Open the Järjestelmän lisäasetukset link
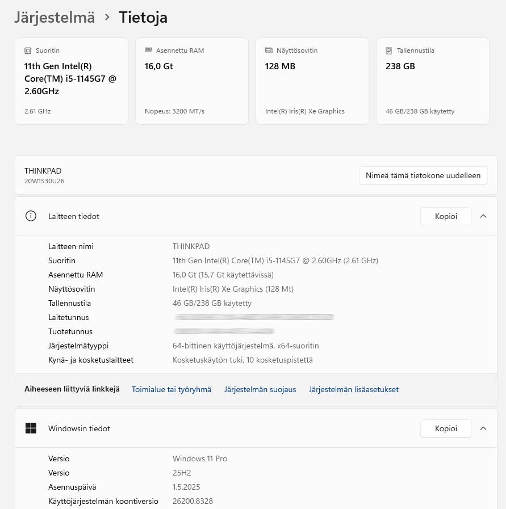This screenshot has width=506, height=509. (x=353, y=389)
